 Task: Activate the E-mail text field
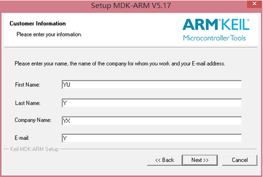[x=152, y=138]
